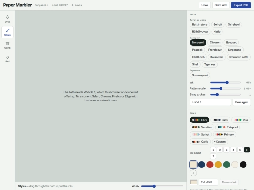Image resolution: width=254 pixels, height=190 pixels.
Task: Choose the Battal-stone pattern
Action: coord(200,24)
